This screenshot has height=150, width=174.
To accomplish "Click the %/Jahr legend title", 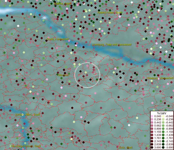I will (161, 113).
